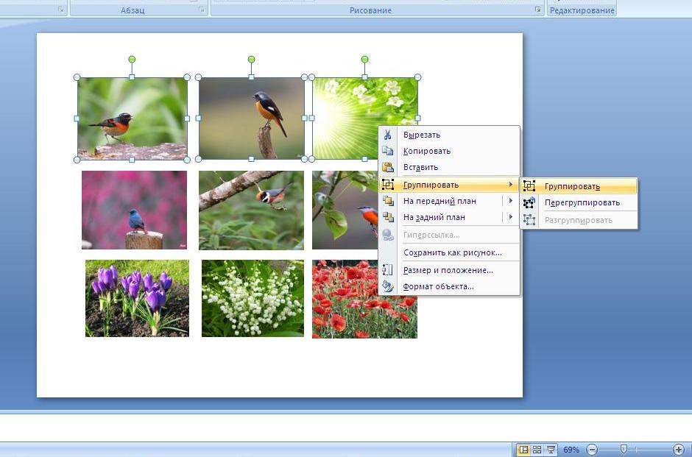Click the group icon beside Группировать with arrow

[387, 185]
